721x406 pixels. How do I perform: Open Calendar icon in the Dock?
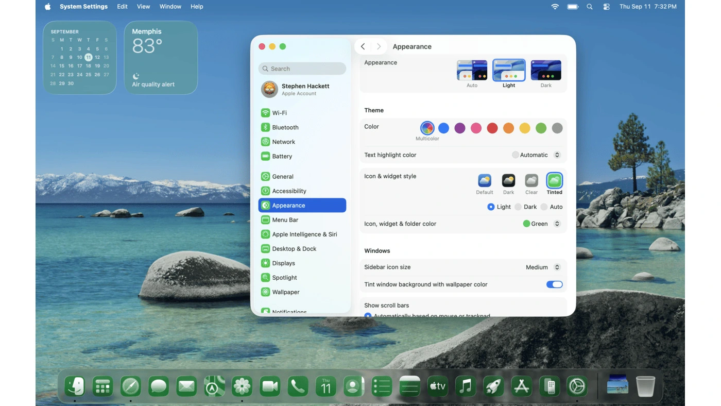click(326, 386)
